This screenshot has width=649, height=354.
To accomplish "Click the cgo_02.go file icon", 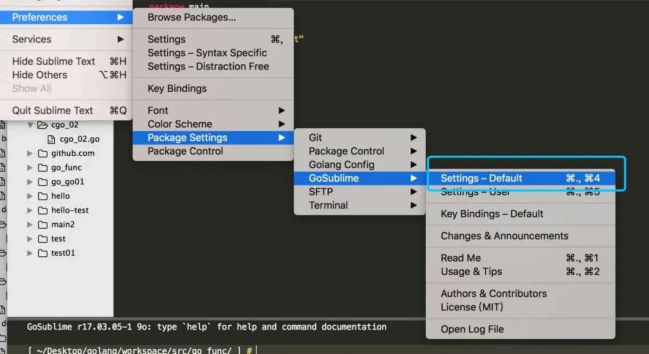I will [52, 139].
